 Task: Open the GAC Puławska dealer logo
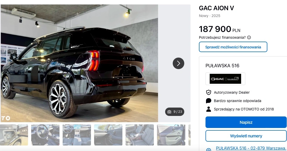click(x=225, y=79)
